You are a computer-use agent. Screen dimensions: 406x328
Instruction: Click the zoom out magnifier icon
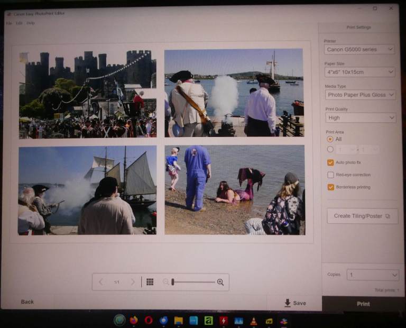[166, 282]
